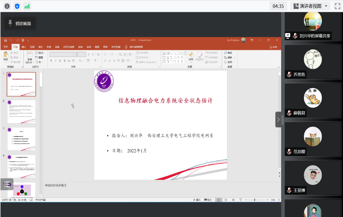Screen dimensions: 343x217
Task: Expand the shapes gallery dropdown
Action: click(185, 61)
